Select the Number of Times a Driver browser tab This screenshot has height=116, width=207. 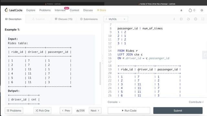point(157,4)
